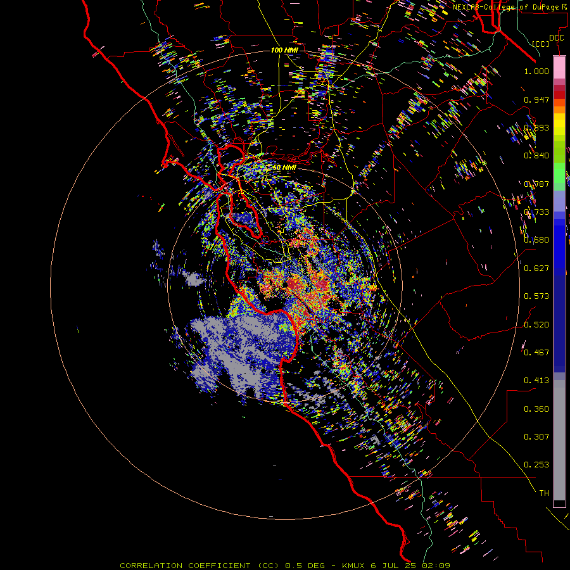Select the 0.520 legend value
The height and width of the screenshot is (570, 570).
click(x=536, y=325)
